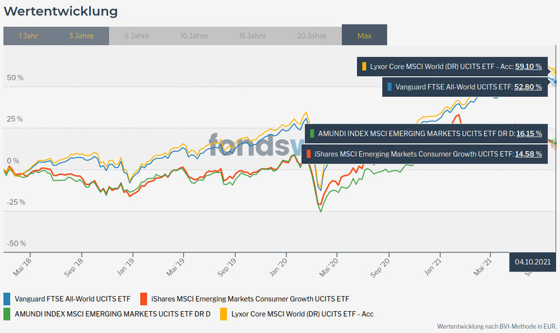The width and height of the screenshot is (560, 333).
Task: Hide AMUNDI INDEX MSCI EMERGING MARKETS series
Action: 112,314
